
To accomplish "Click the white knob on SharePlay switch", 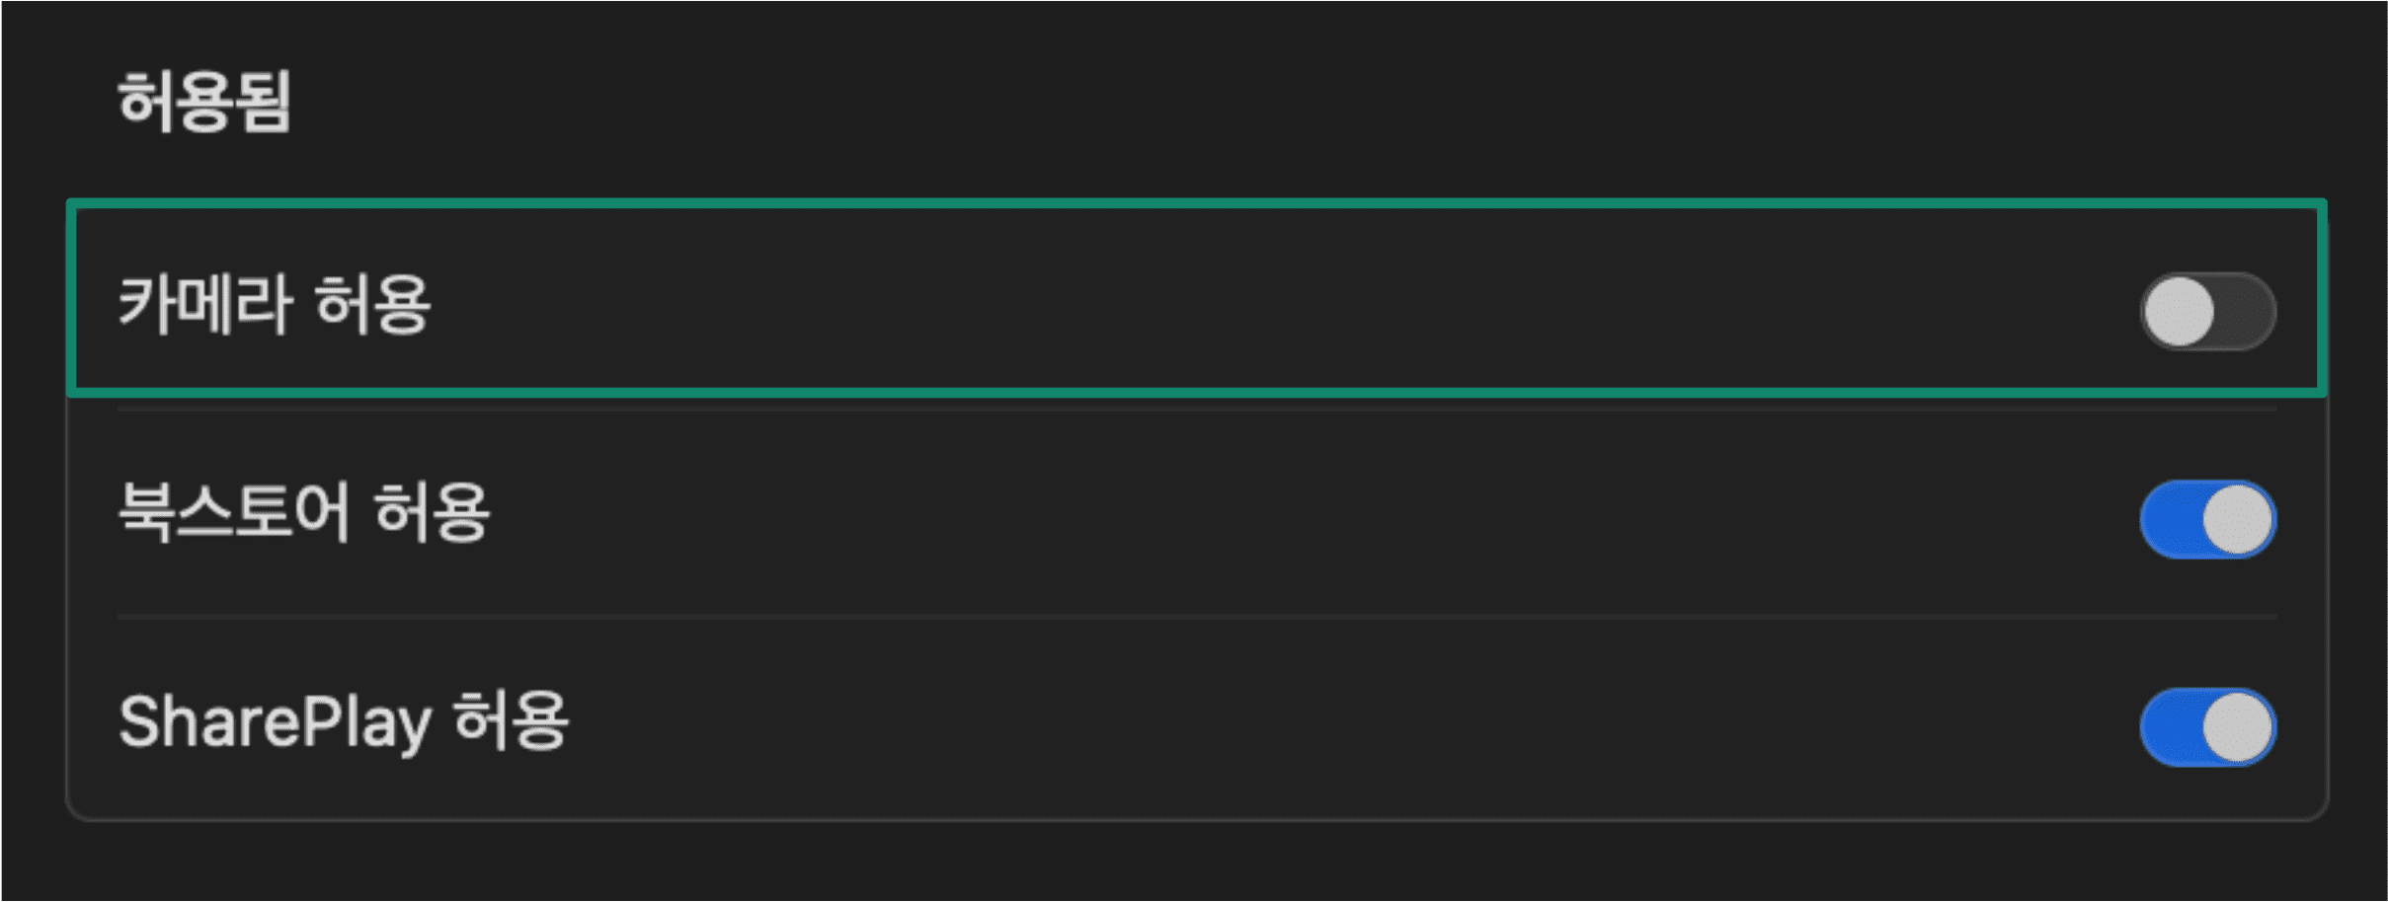I will 2237,727.
